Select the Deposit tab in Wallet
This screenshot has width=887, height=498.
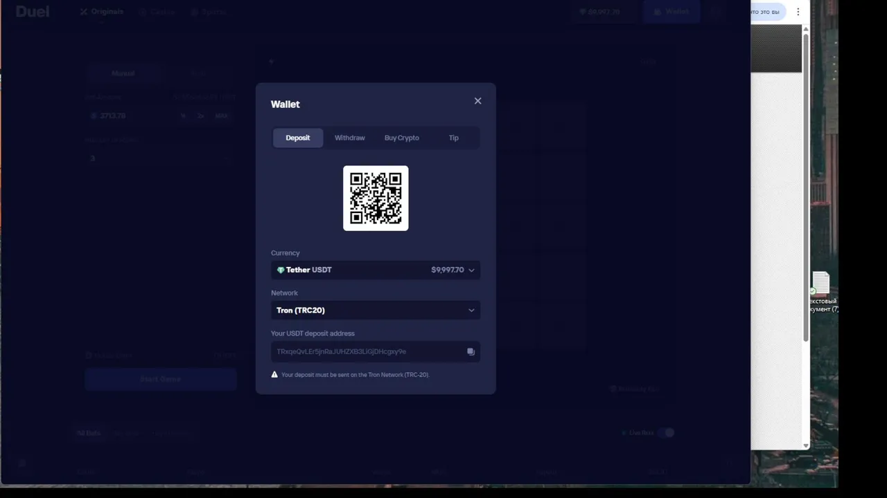pos(298,138)
